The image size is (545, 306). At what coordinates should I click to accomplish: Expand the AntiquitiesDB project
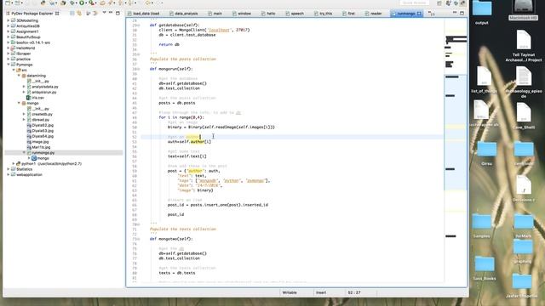9,26
